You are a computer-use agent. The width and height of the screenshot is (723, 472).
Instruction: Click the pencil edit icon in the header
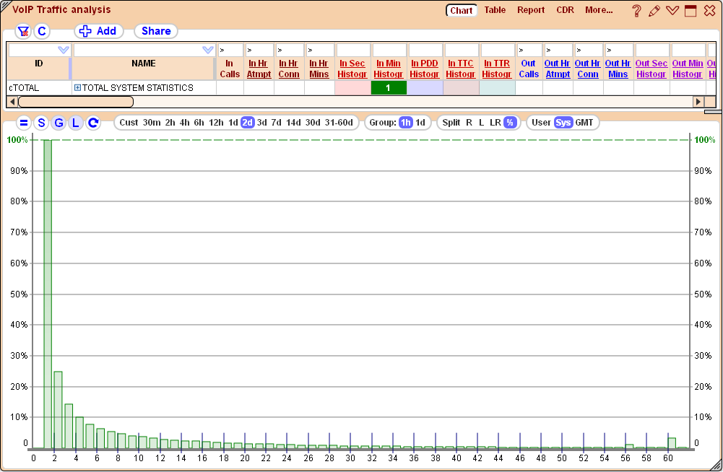click(x=654, y=10)
